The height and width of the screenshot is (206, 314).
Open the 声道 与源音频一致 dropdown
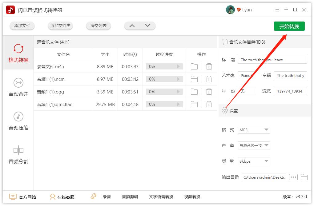pos(254,146)
